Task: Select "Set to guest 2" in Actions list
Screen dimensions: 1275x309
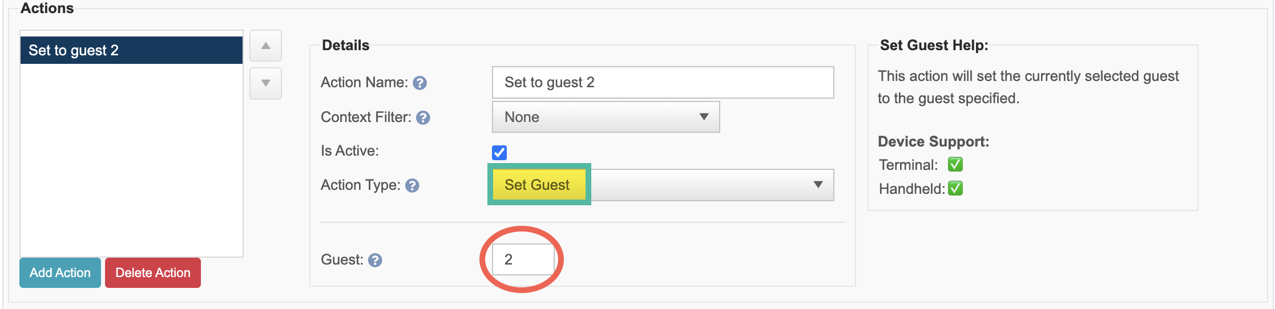Action: click(x=131, y=50)
